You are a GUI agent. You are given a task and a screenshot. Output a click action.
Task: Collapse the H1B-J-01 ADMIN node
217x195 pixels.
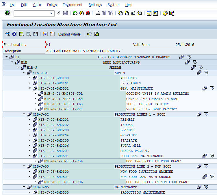click(x=24, y=73)
